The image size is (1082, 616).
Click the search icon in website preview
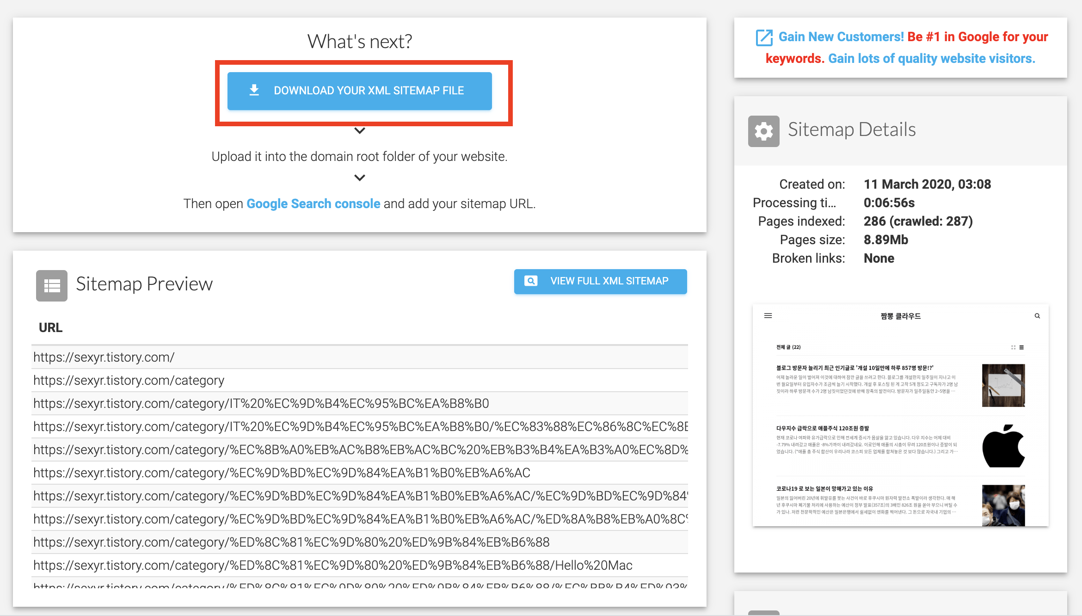tap(1037, 316)
